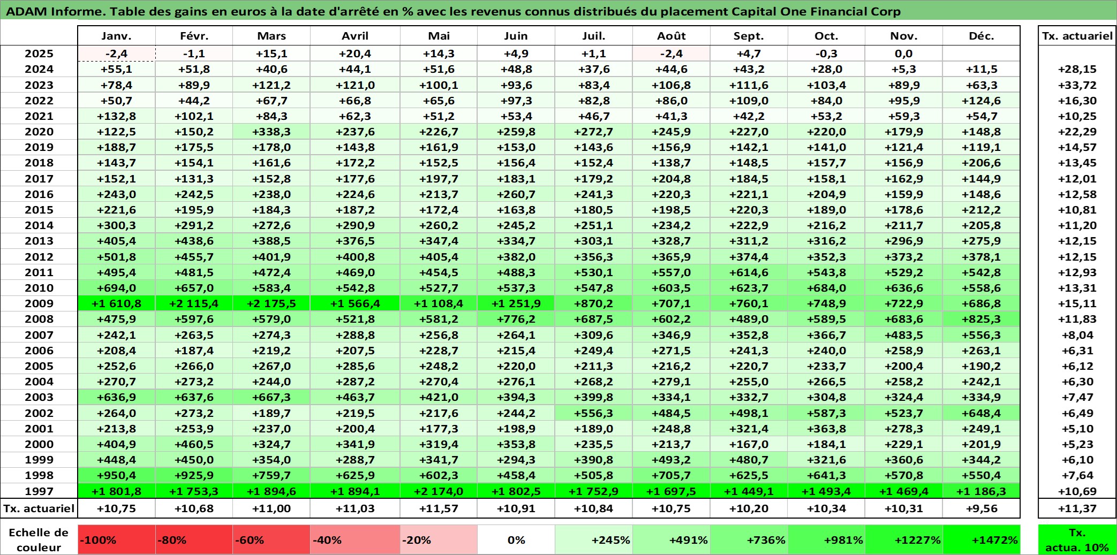The image size is (1117, 555).
Task: Select cell +55,1 for January 2024
Action: click(117, 69)
